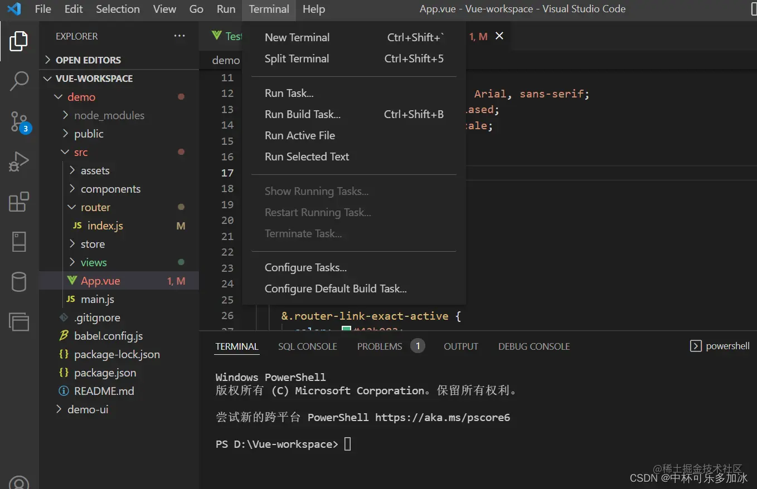757x489 pixels.
Task: Switch to the DEBUG CONSOLE panel tab
Action: point(534,346)
